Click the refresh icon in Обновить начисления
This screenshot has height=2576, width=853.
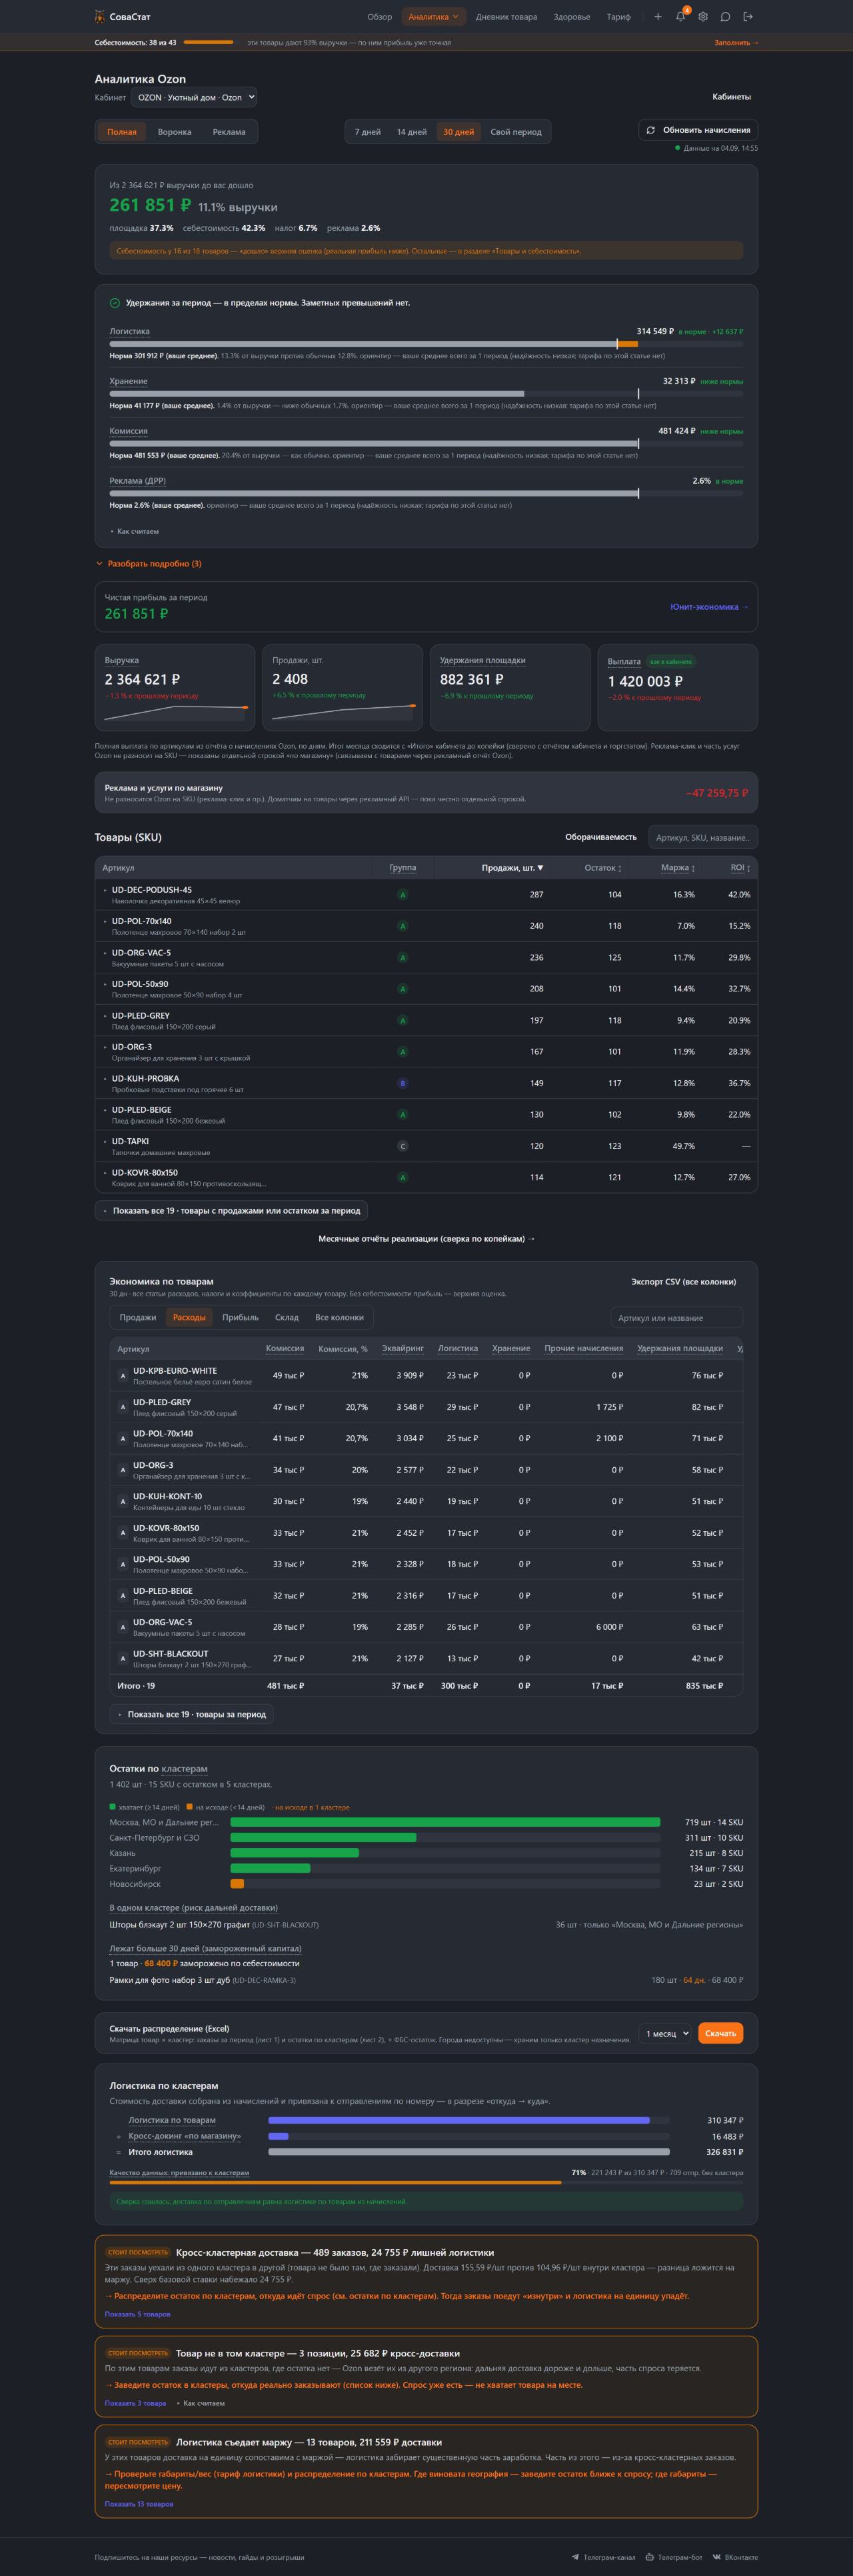[651, 130]
